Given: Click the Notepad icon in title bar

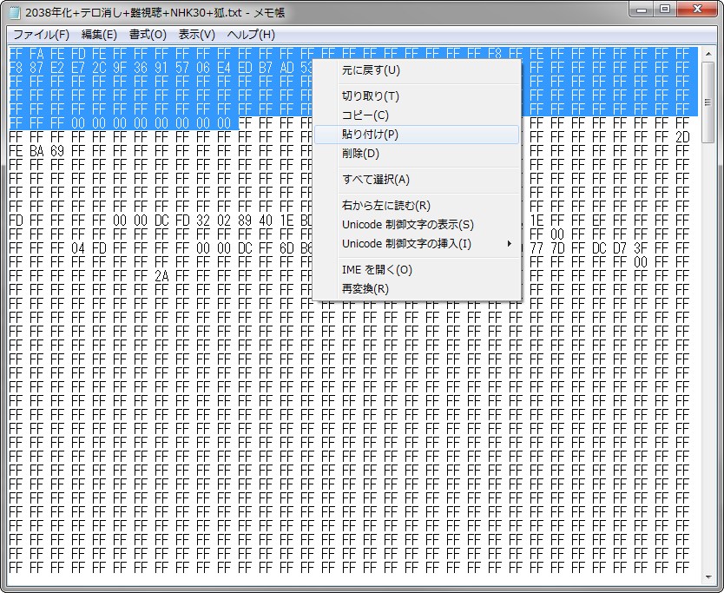Looking at the screenshot, I should [14, 12].
